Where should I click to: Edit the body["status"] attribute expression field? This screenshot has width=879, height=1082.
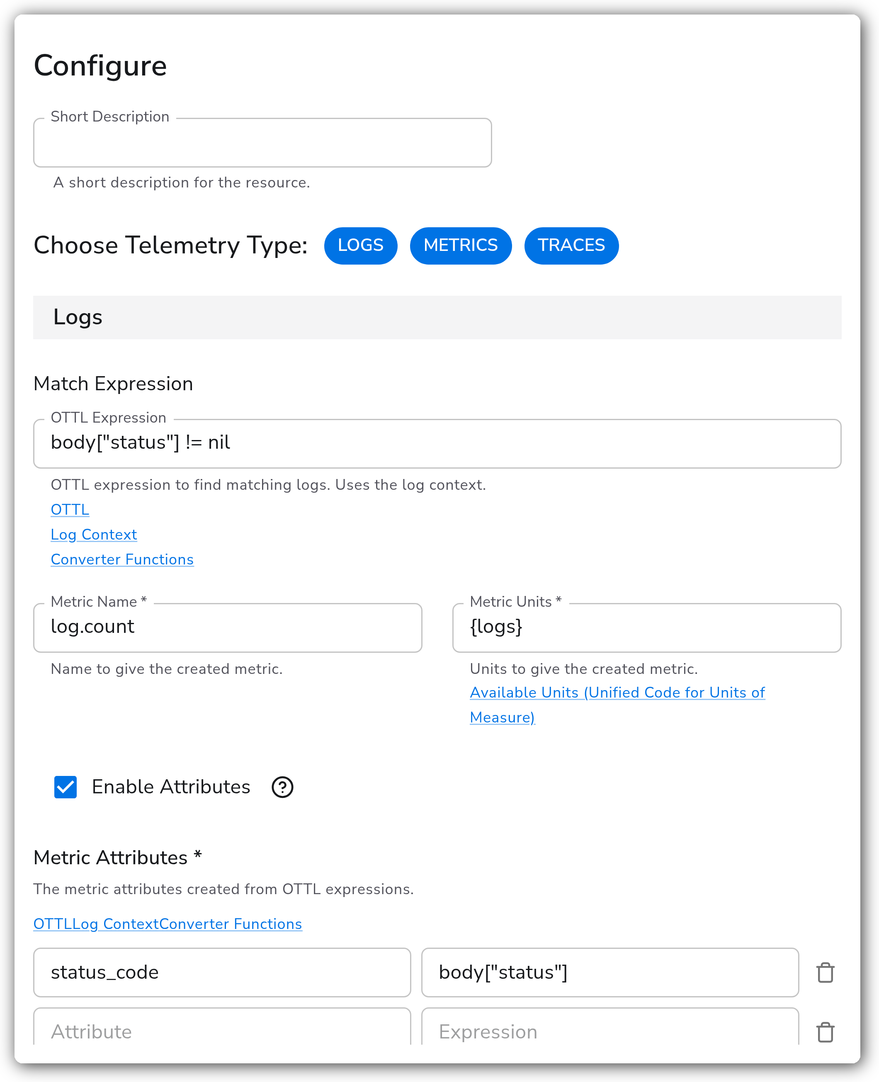click(610, 973)
